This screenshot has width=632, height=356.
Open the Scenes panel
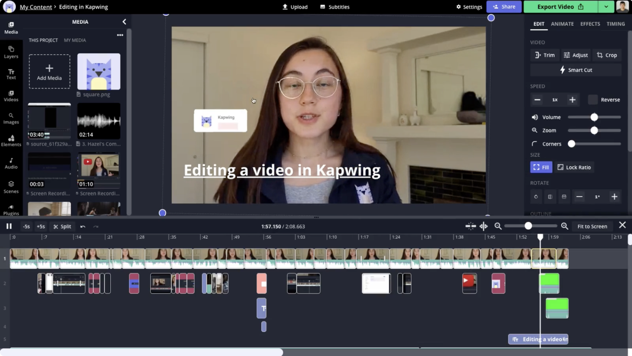coord(11,187)
